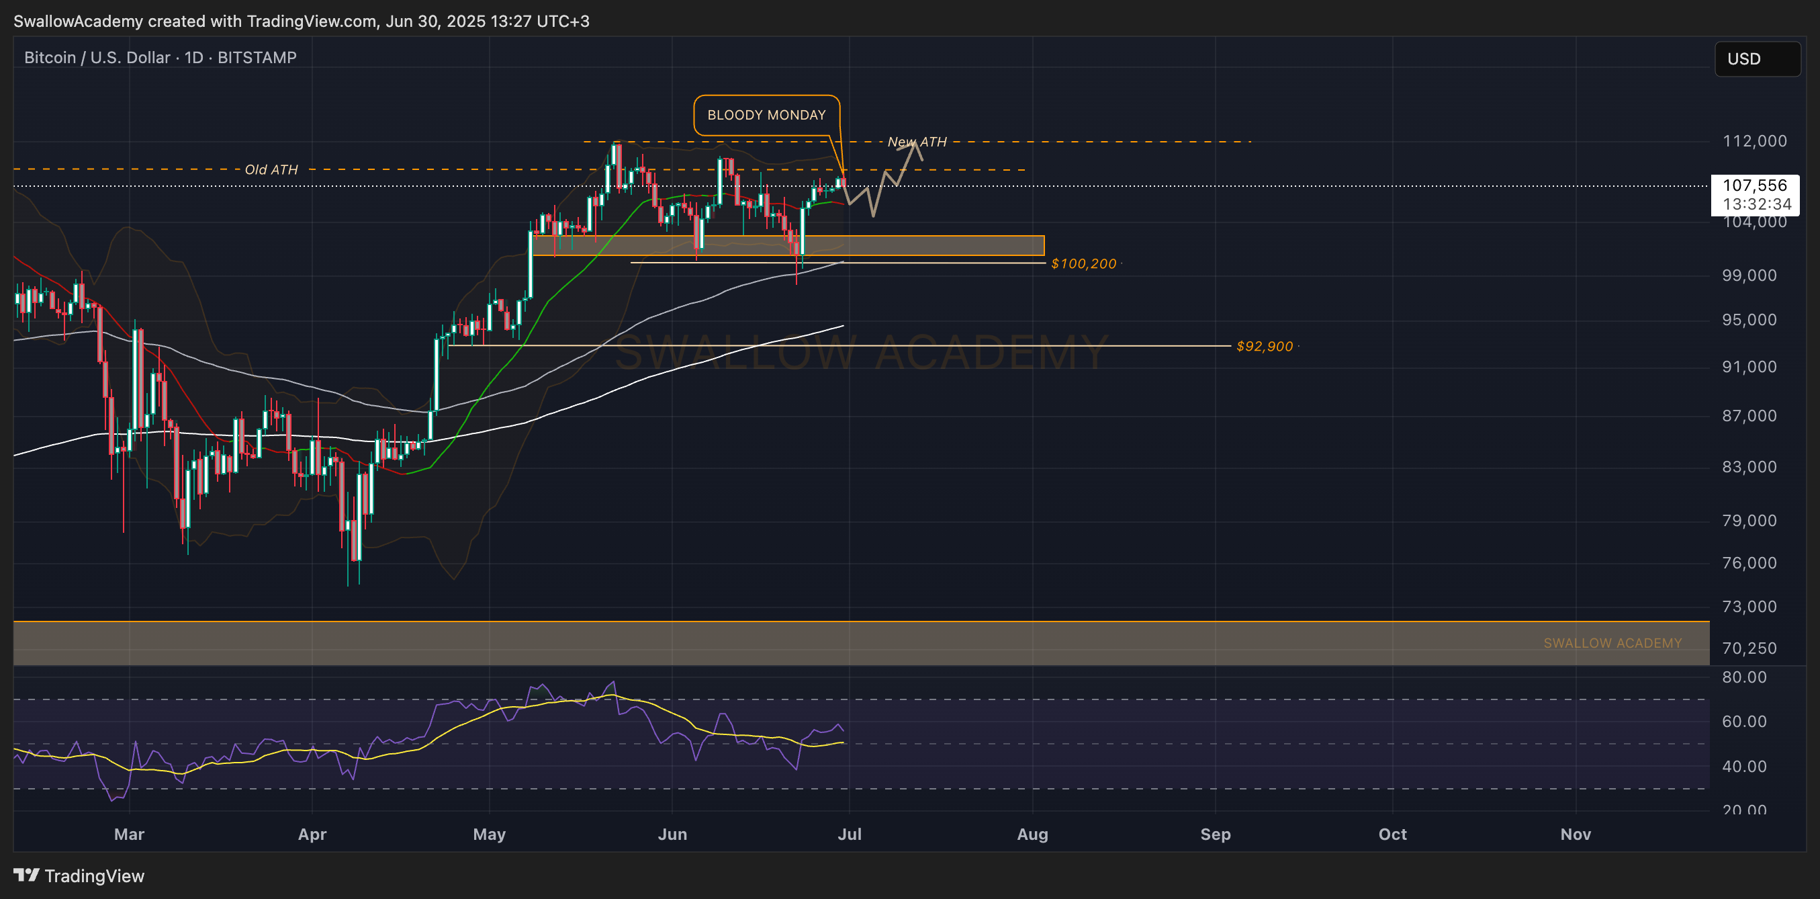Click the May label on time axis

tap(489, 834)
